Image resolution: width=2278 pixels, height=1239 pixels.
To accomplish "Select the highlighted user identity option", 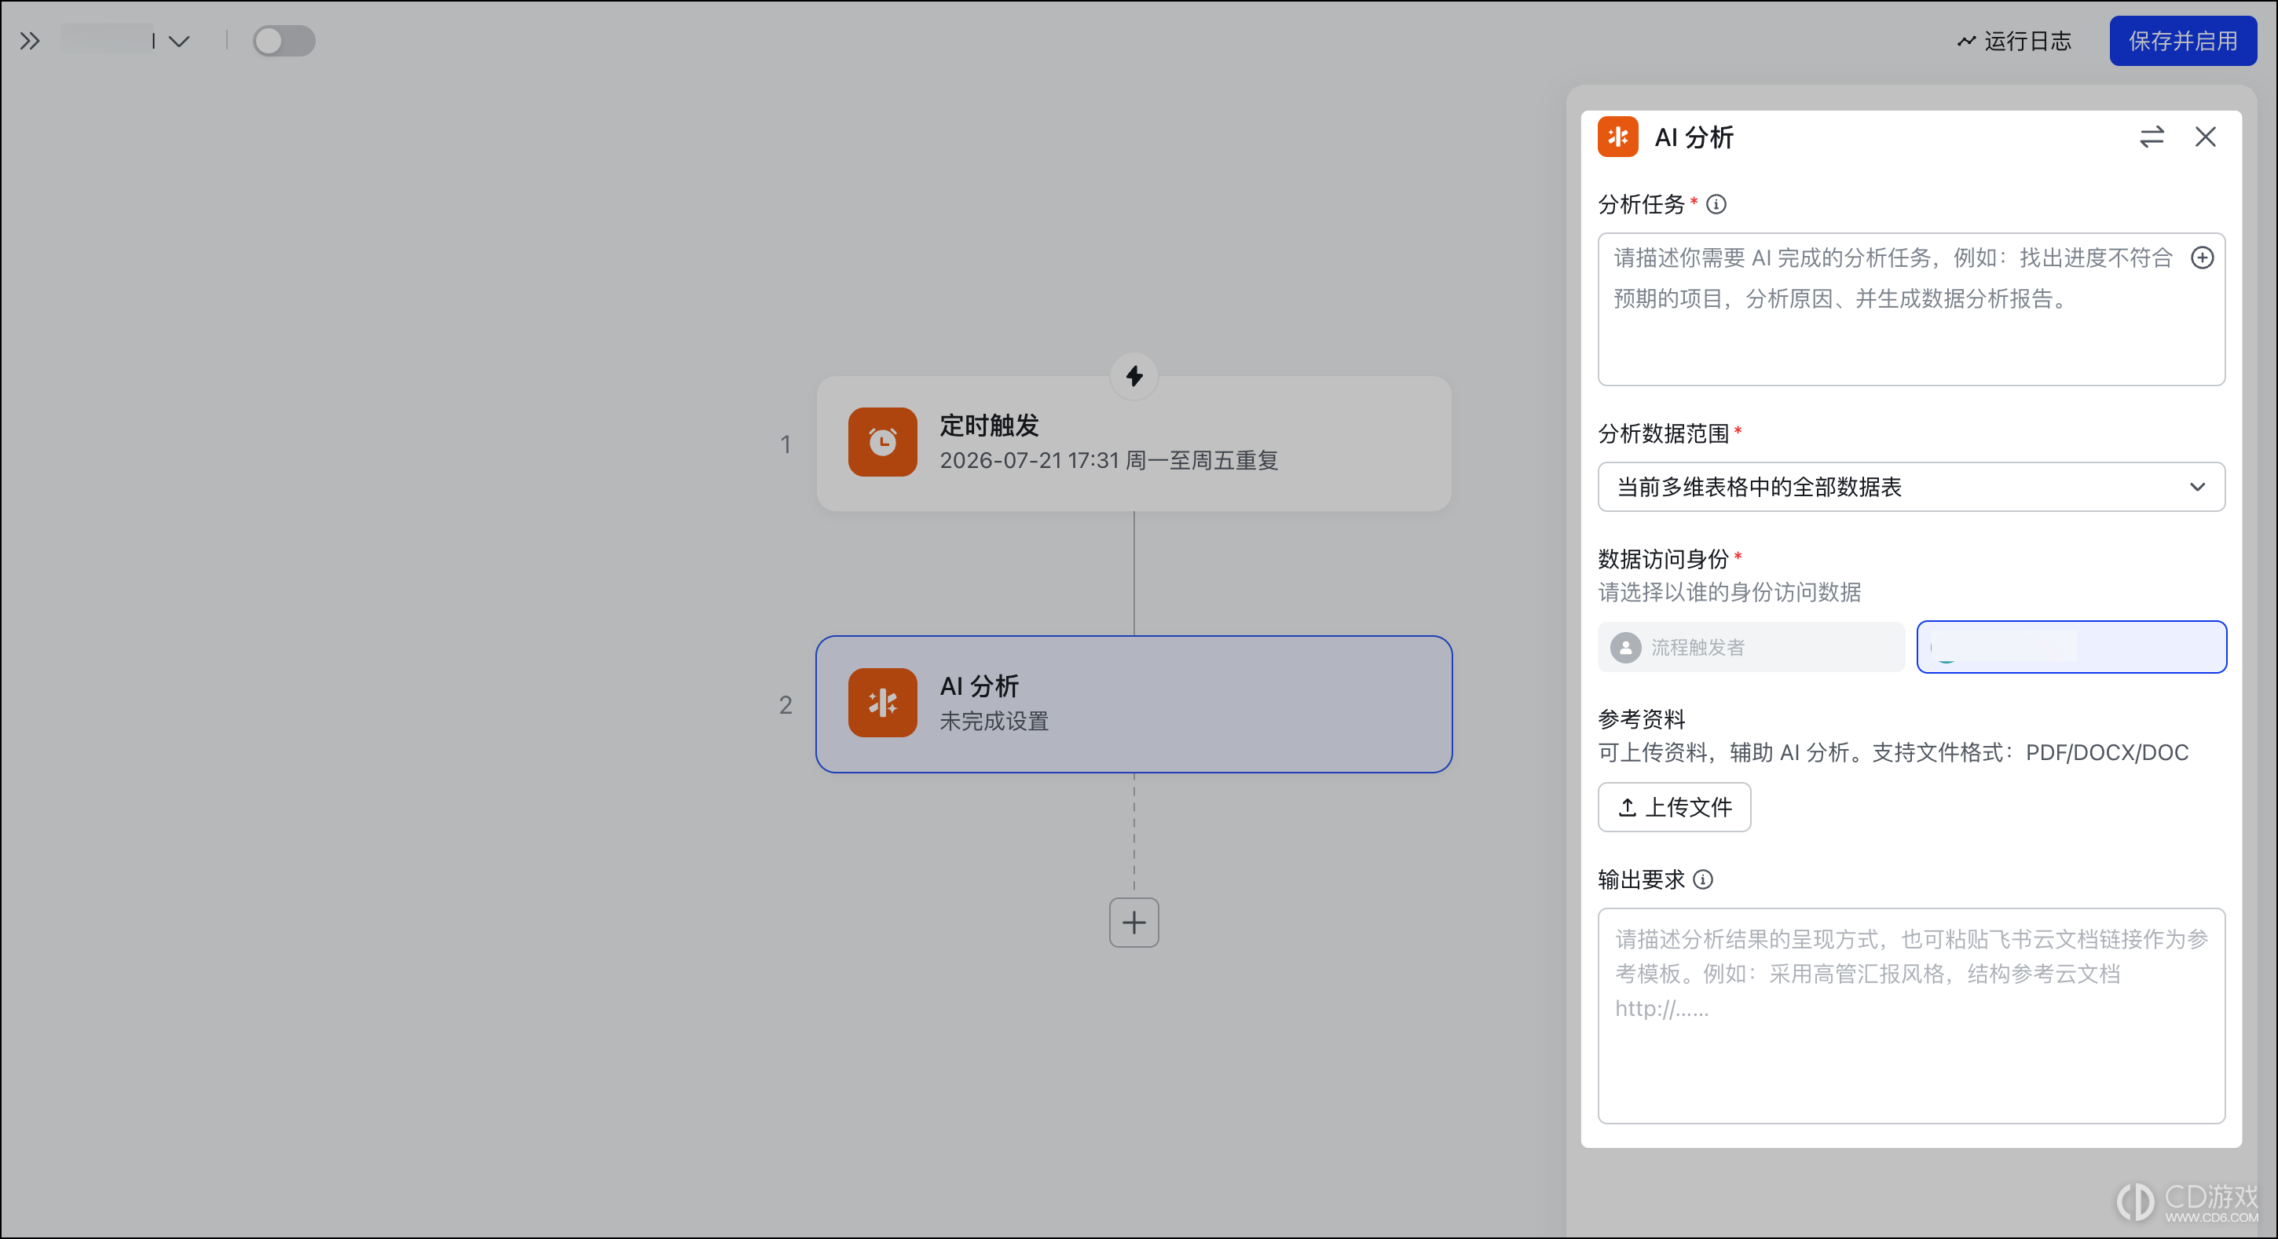I will point(2071,647).
